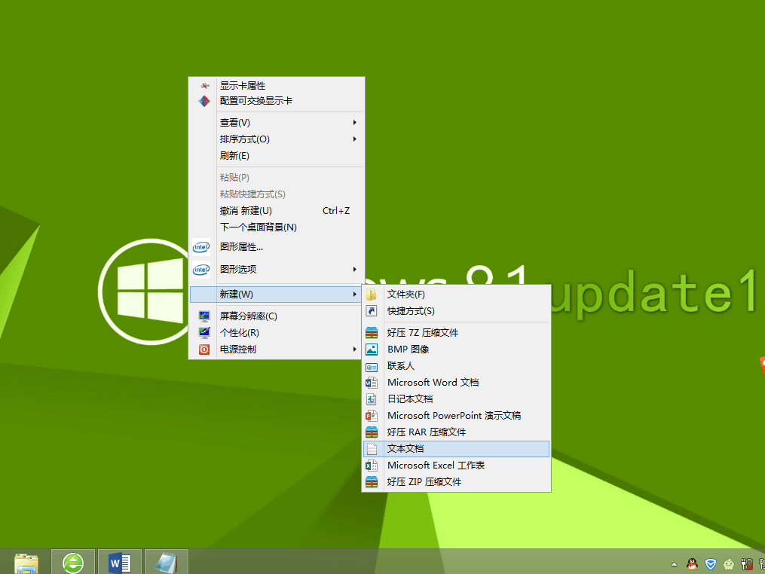765x574 pixels.
Task: Click the Word icon beside Microsoft Word 文档
Action: (x=372, y=383)
